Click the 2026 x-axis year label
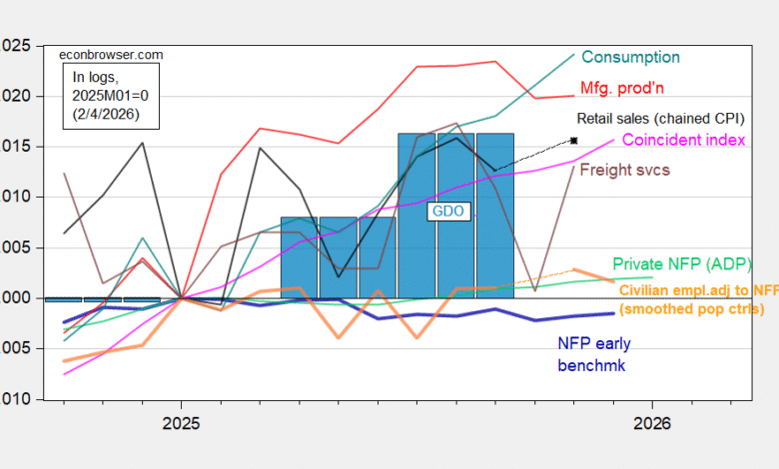Image resolution: width=779 pixels, height=469 pixels. (x=652, y=423)
